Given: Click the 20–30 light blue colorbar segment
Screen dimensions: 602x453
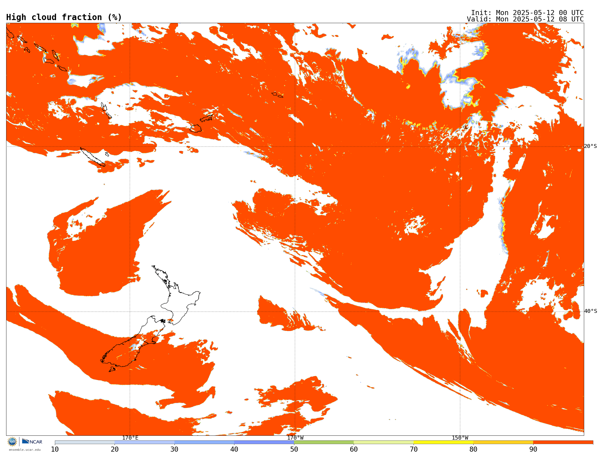Looking at the screenshot, I should (x=144, y=442).
